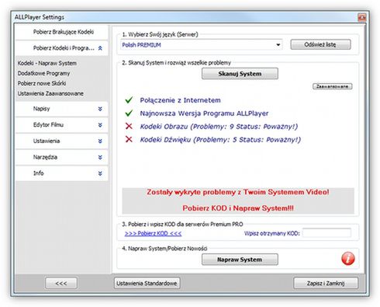380x307 pixels.
Task: Click the Odśwież listę button
Action: [320, 44]
